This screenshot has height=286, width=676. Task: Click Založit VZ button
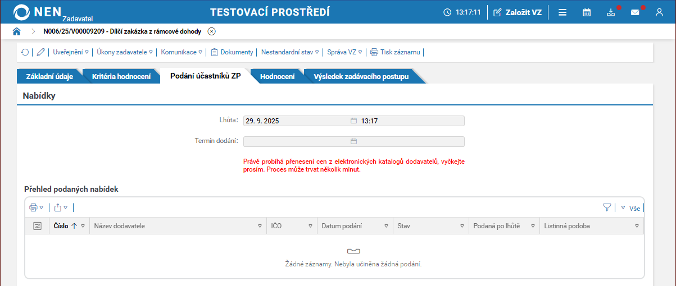(518, 12)
